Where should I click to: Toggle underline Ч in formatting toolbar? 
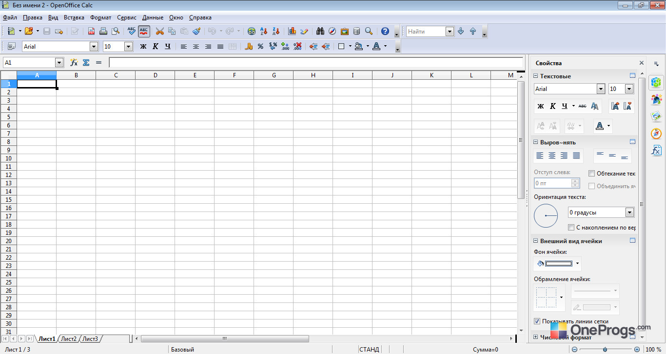[x=167, y=46]
